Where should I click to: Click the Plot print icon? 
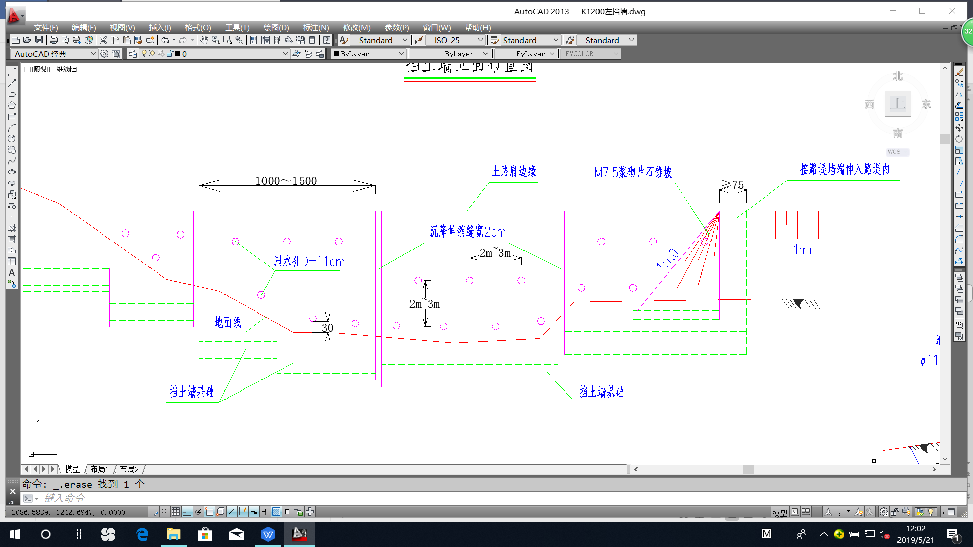click(53, 40)
